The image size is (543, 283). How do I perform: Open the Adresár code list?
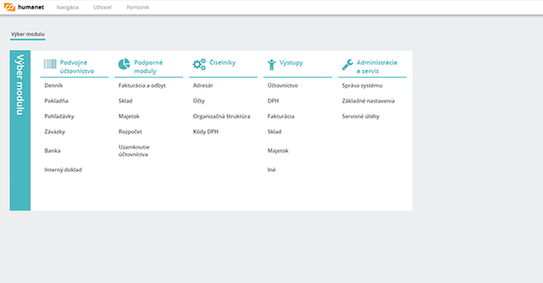(x=203, y=85)
